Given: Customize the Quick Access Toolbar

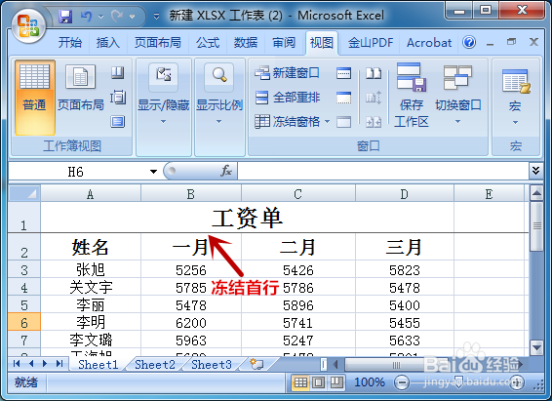Looking at the screenshot, I should (156, 17).
